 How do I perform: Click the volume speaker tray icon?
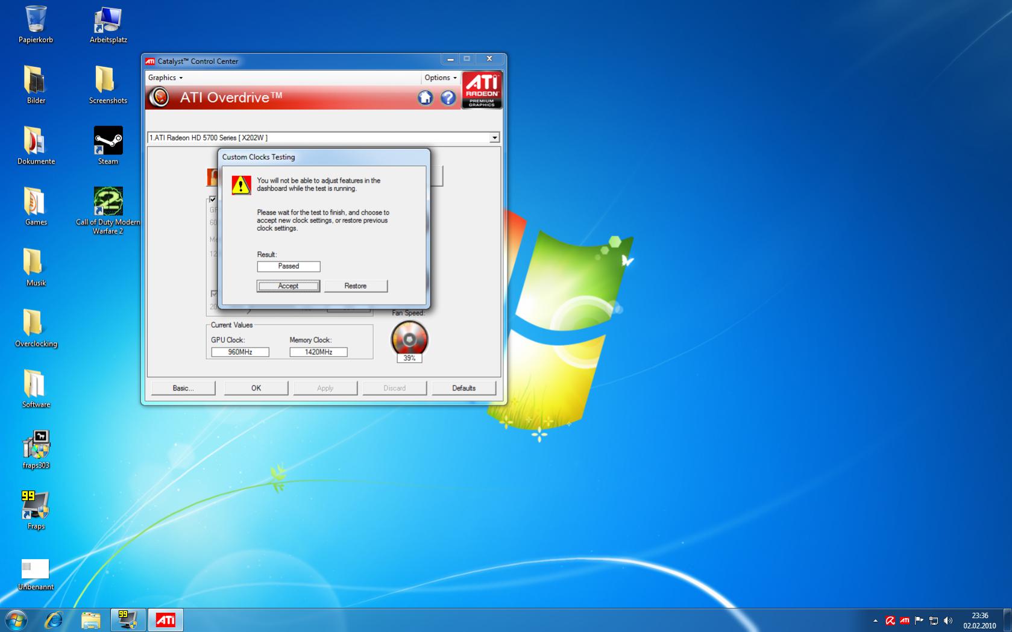coord(948,621)
